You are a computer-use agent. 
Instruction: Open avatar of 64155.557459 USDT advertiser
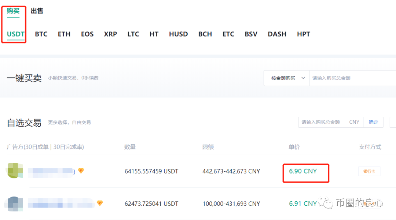point(15,171)
